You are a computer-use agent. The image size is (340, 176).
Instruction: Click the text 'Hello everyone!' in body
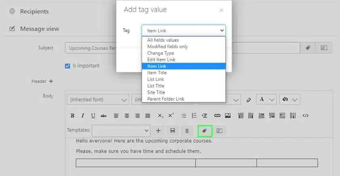[x=94, y=141]
